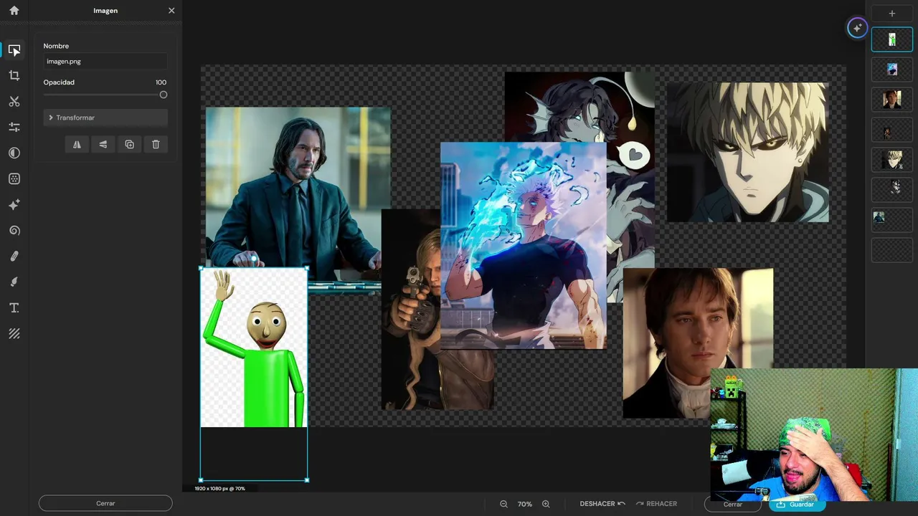Select the period-costume man portrait layer thumbnail

[x=892, y=100]
